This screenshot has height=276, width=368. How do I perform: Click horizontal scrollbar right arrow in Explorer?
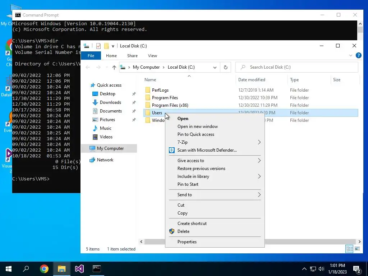(x=359, y=241)
